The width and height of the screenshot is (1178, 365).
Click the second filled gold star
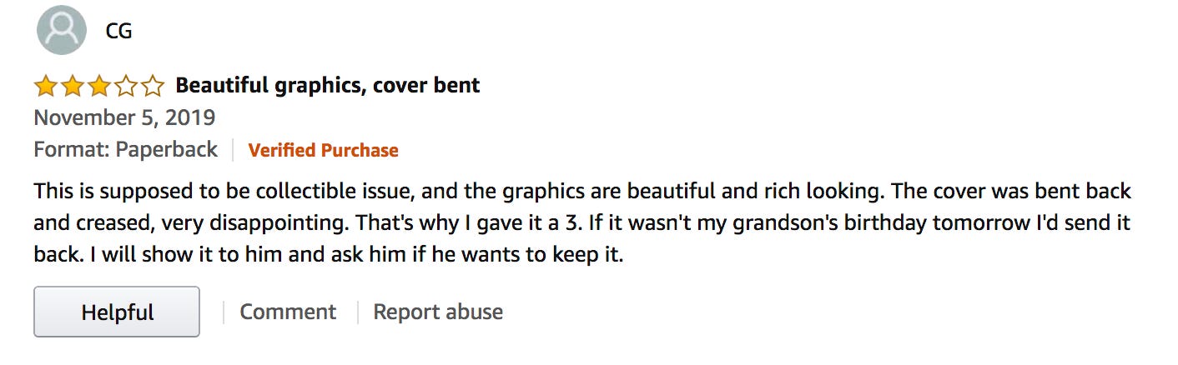point(72,86)
